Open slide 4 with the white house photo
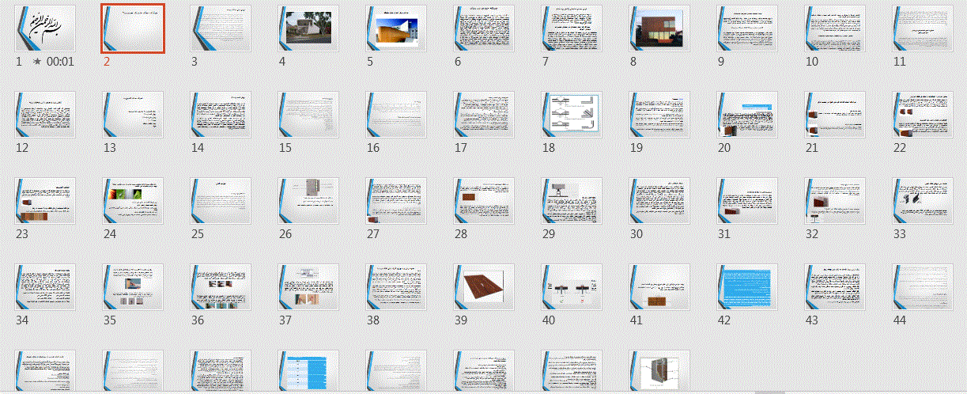Screen dimensions: 967x394 pos(309,28)
